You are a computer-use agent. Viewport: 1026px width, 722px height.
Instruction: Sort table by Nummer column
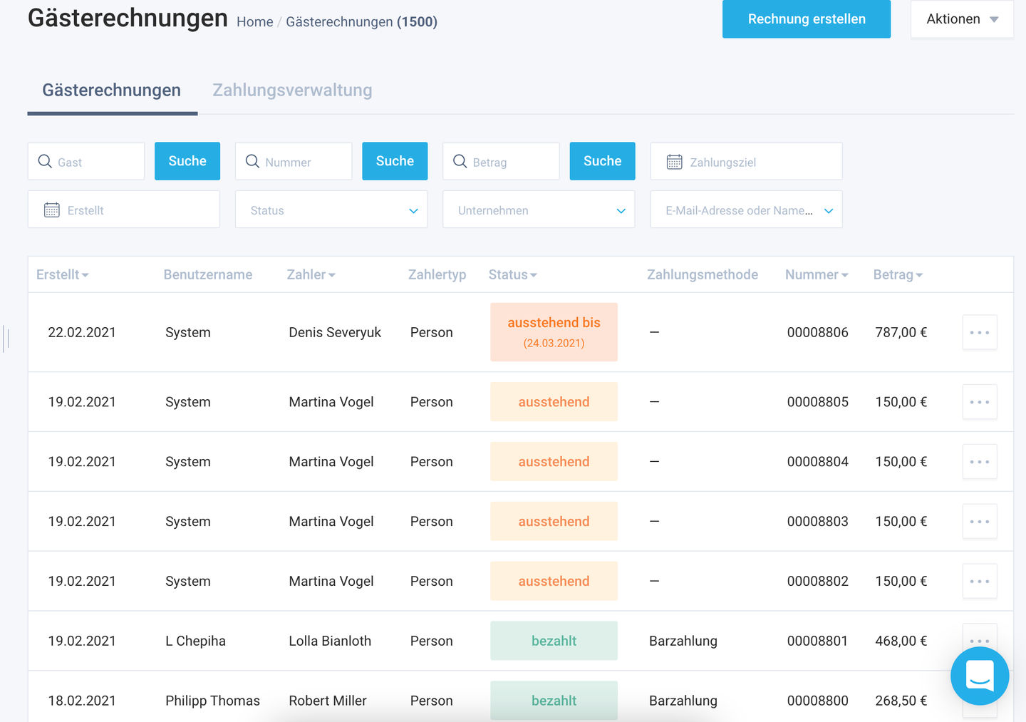pos(817,274)
